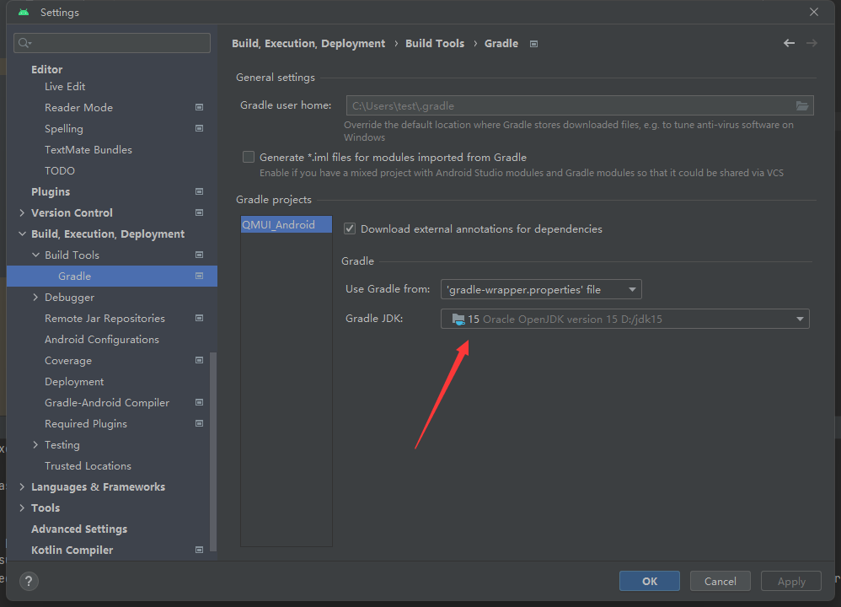Click project-level icon next to Gradle breadcrumb
The image size is (841, 607).
coord(533,44)
